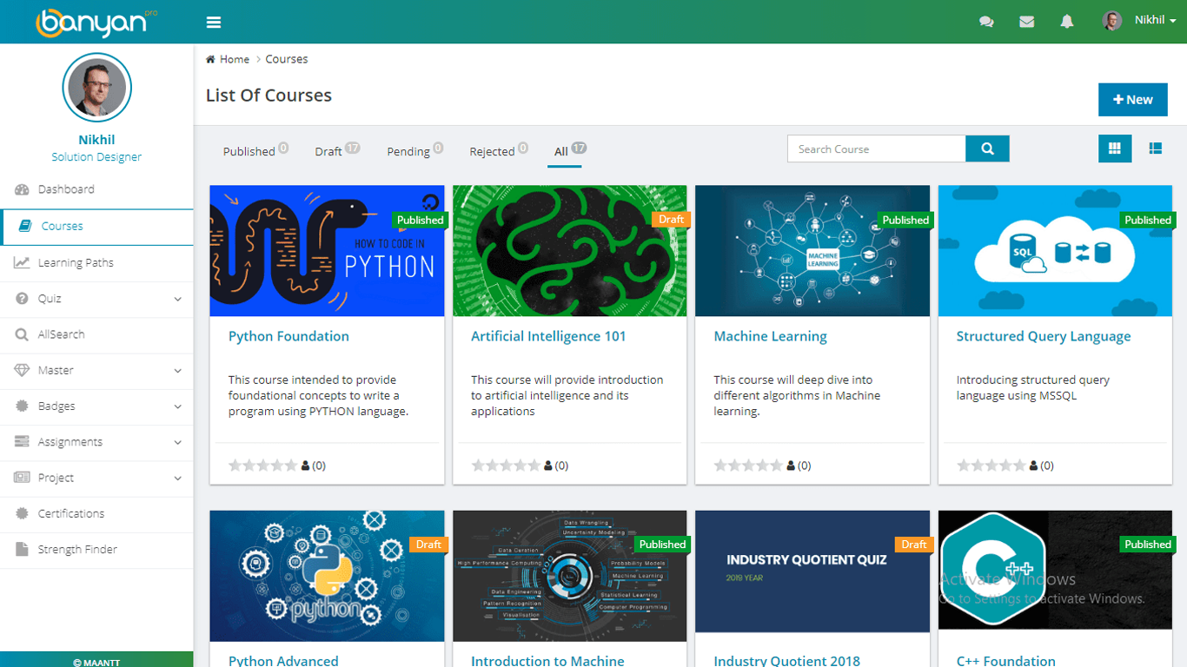Rate Machine Learning with the stars

748,466
